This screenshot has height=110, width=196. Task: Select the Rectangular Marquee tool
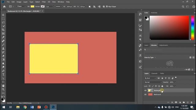[x=3, y=19]
